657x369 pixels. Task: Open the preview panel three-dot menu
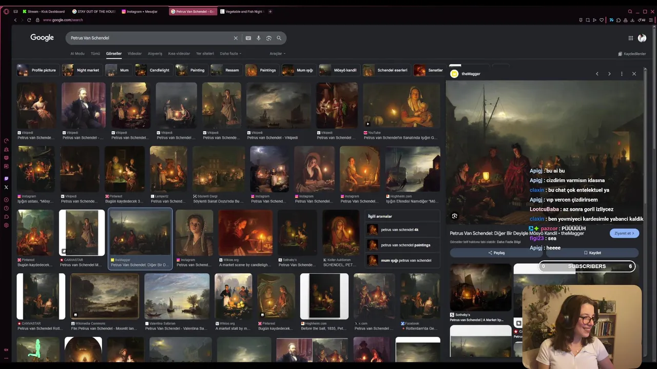[x=622, y=74]
